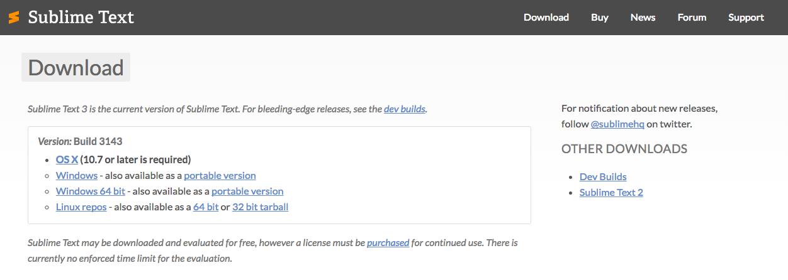Go to the Sublime Text 2 download
The width and height of the screenshot is (788, 280).
tap(611, 193)
